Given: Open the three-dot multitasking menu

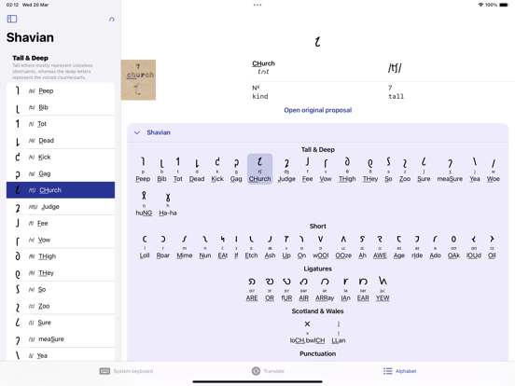Looking at the screenshot, I should (257, 5).
